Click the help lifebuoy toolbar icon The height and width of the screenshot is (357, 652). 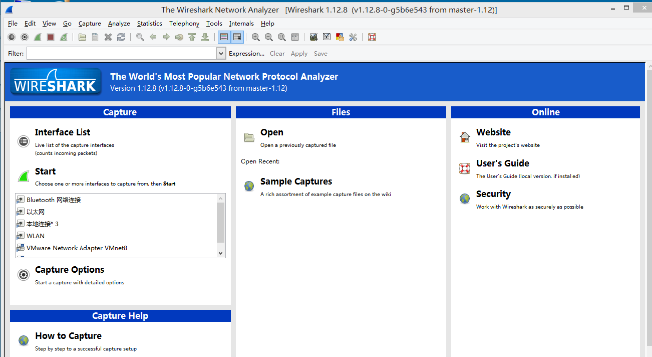tap(372, 37)
